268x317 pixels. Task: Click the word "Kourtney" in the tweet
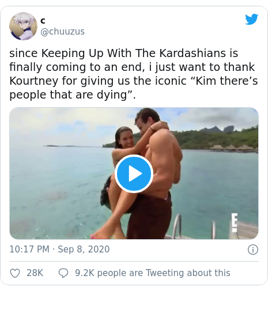pos(34,81)
